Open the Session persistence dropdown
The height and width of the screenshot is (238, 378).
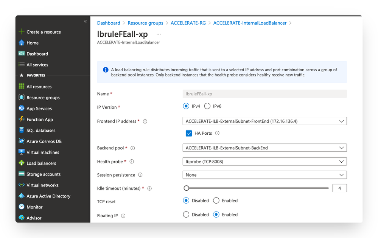pos(264,175)
